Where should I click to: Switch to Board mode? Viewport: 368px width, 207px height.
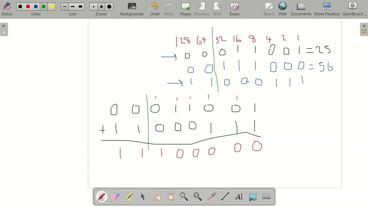pyautogui.click(x=269, y=9)
